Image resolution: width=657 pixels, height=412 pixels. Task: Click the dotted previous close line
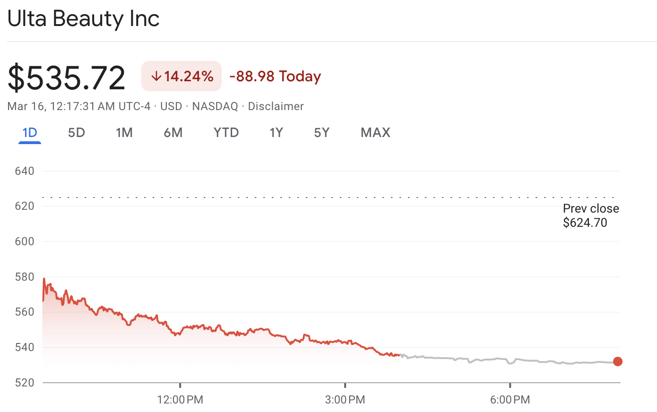tap(331, 196)
